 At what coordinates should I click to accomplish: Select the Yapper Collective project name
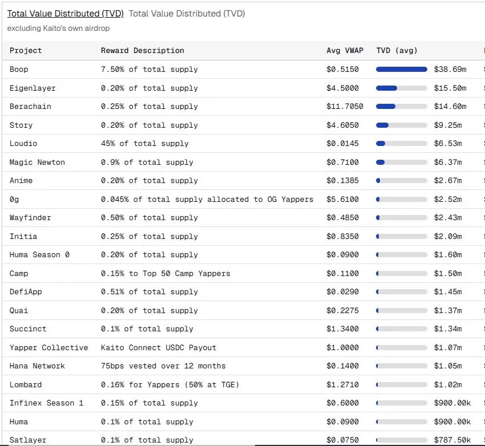(49, 348)
